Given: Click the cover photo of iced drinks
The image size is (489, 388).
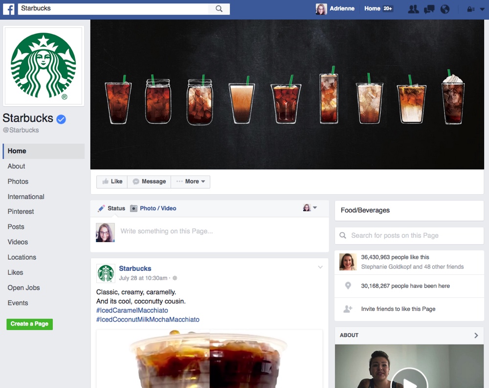Looking at the screenshot, I should pos(287,95).
